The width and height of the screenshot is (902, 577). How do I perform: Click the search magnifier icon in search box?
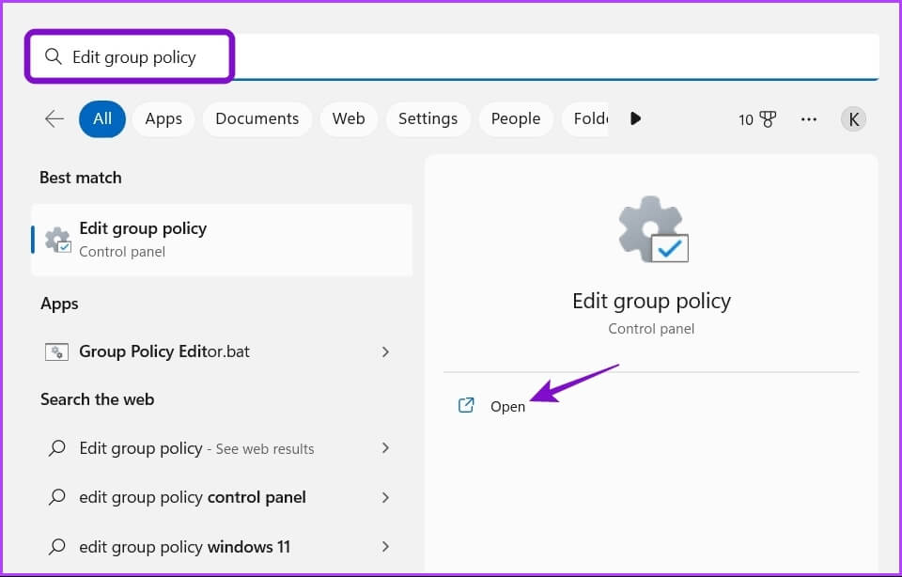pyautogui.click(x=53, y=56)
